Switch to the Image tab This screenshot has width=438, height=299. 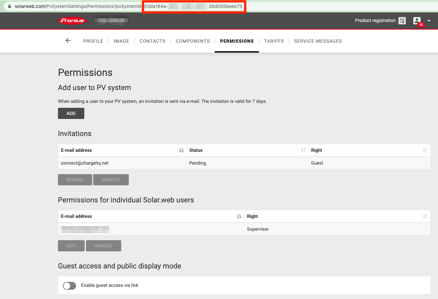(x=122, y=41)
